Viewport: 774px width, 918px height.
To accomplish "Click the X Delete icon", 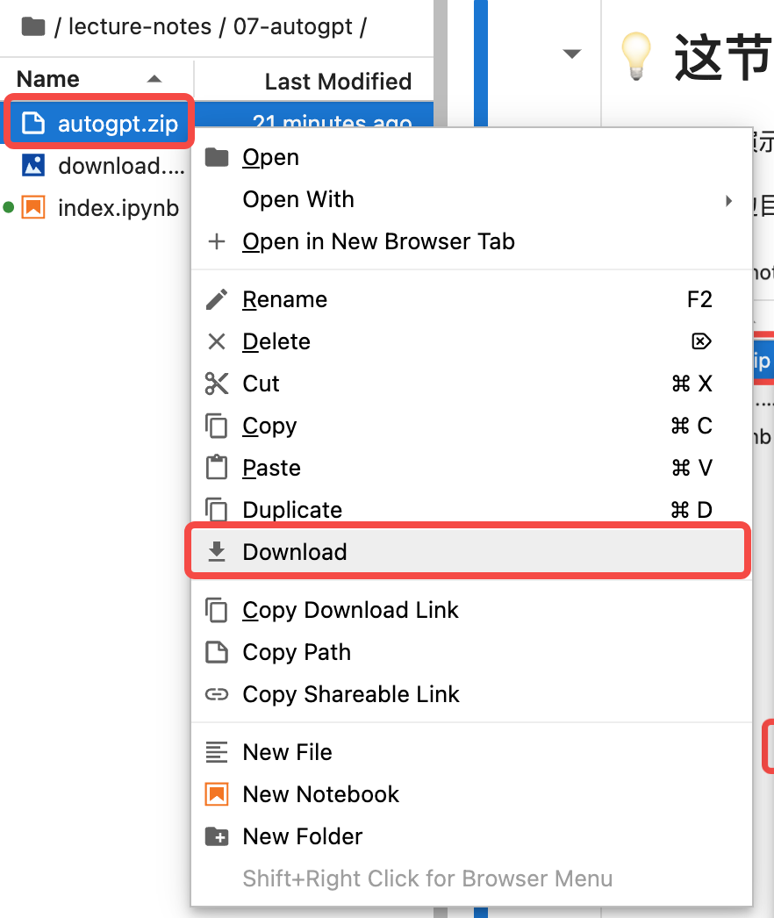I will click(217, 341).
